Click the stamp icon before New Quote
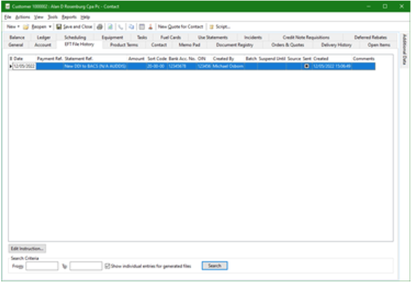 pos(150,27)
